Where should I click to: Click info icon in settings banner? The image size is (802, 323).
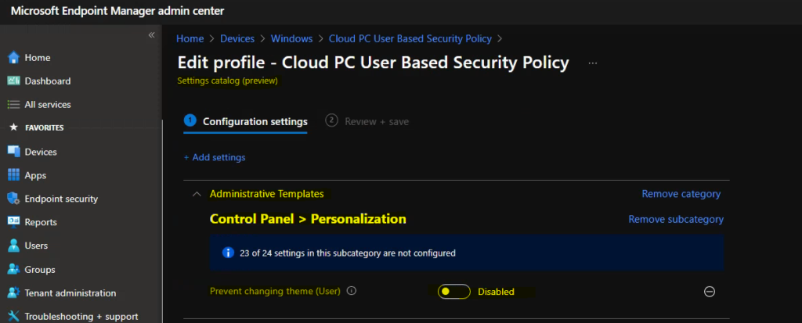point(228,253)
